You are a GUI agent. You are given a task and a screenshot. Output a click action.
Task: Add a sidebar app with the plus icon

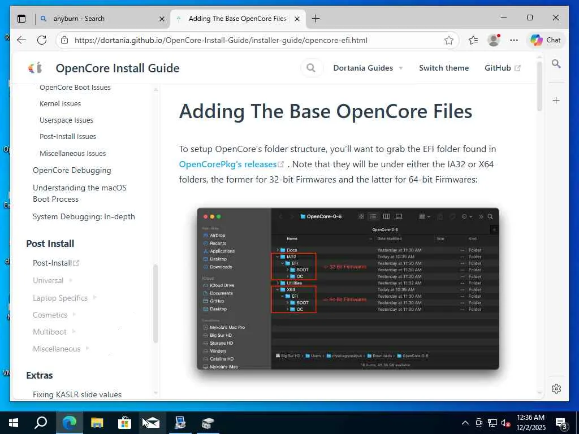click(556, 101)
